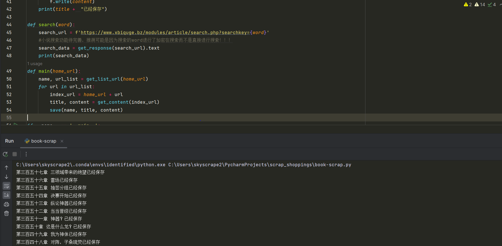502x246 pixels.
Task: Click the Run tool window label
Action: tap(9, 141)
